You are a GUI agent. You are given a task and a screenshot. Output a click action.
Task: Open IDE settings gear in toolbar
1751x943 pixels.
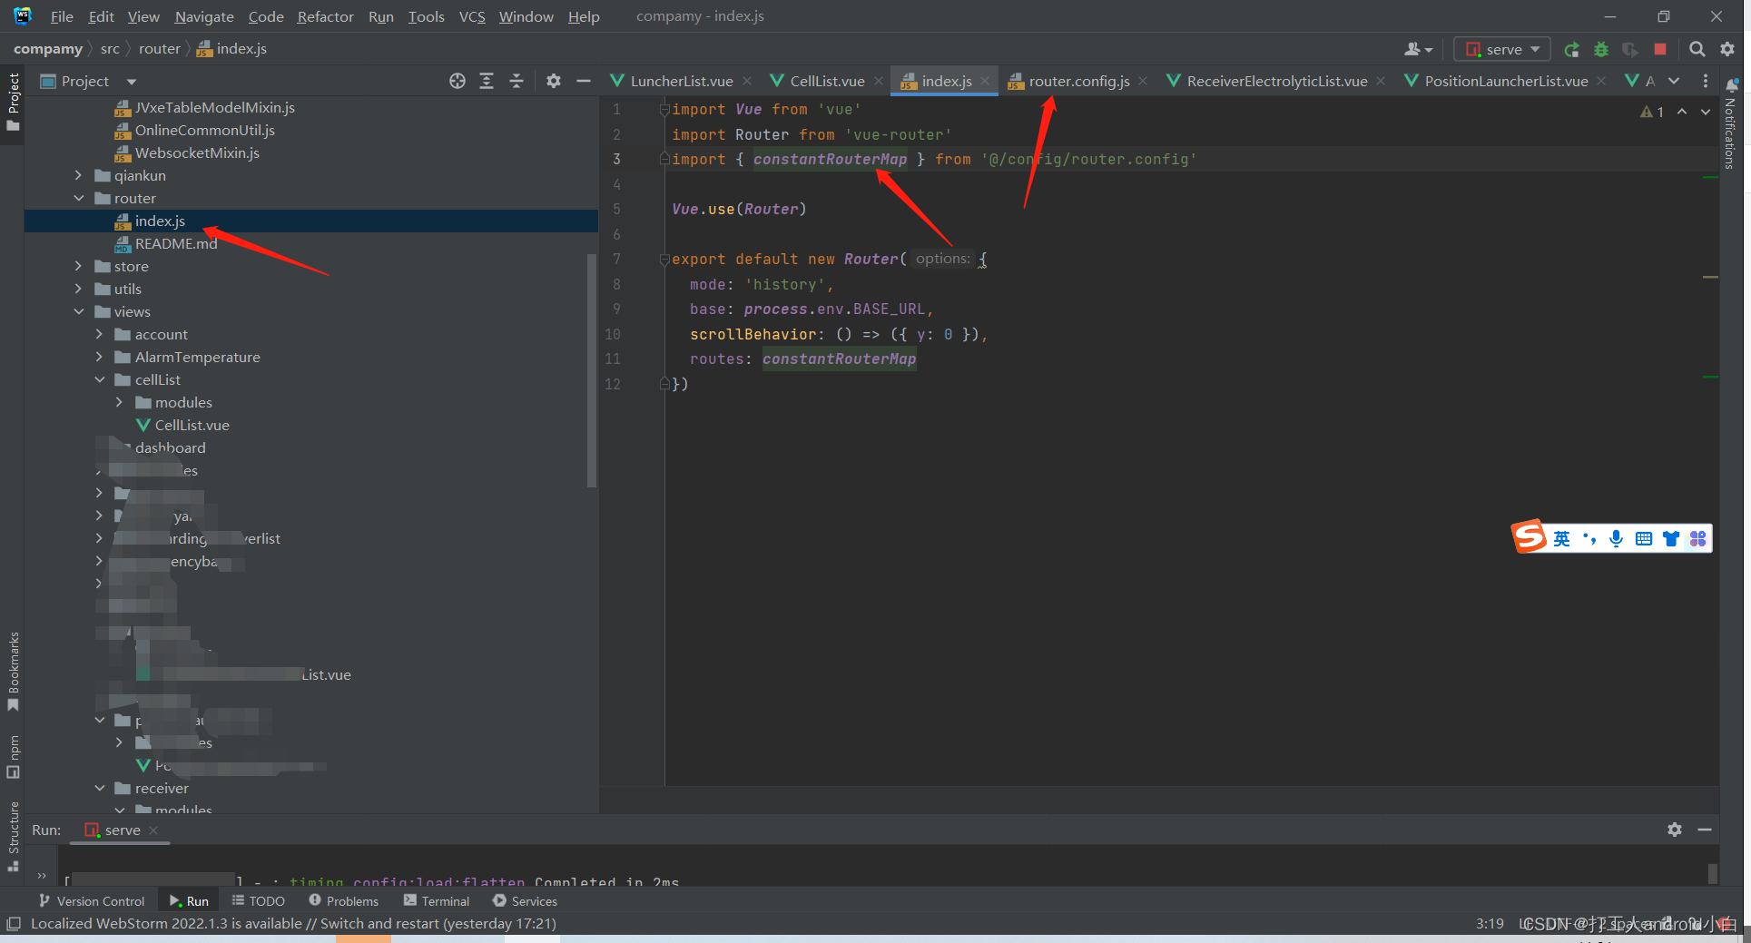point(1727,49)
